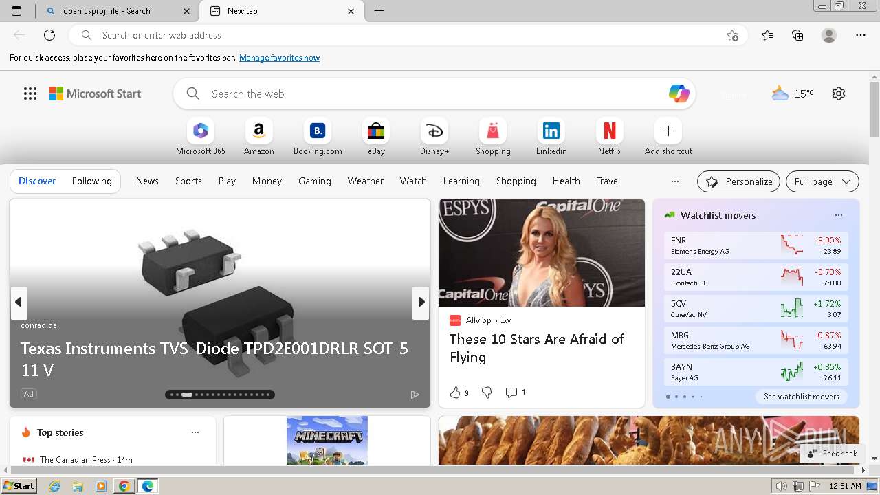Image resolution: width=880 pixels, height=495 pixels.
Task: Open the Personalize button
Action: pos(738,181)
